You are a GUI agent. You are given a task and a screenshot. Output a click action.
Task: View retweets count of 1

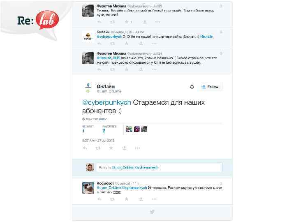tap(83, 131)
